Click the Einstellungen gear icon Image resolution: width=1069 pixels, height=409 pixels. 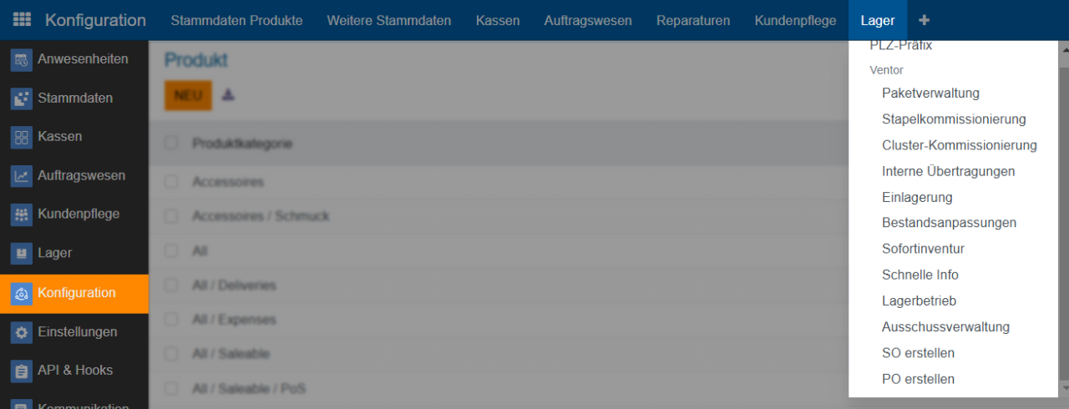point(22,332)
